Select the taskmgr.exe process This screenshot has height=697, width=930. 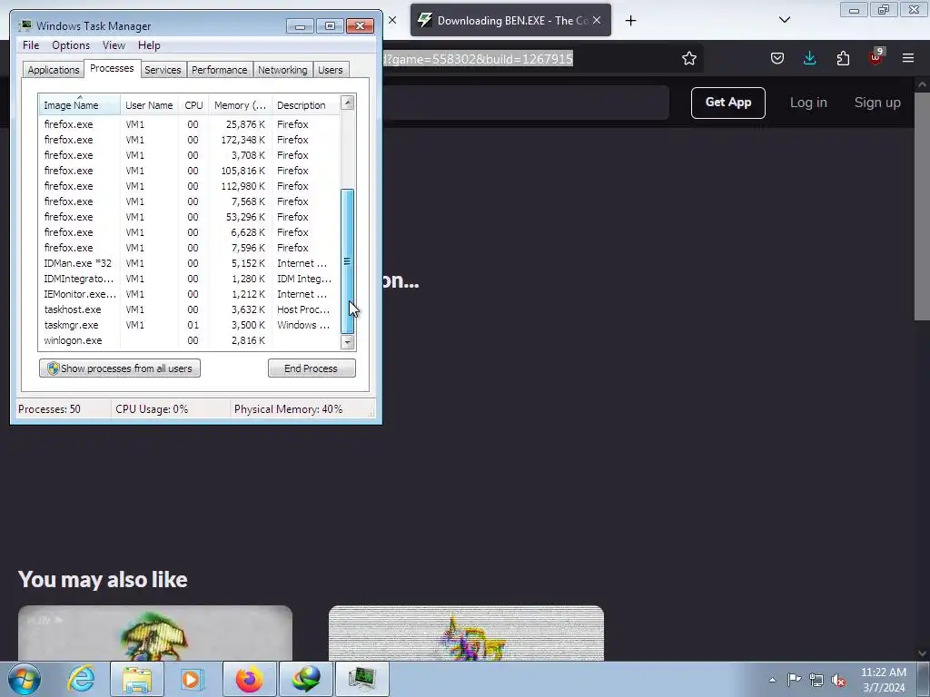189,325
